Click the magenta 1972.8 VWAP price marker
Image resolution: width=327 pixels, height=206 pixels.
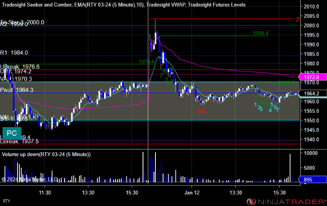312,77
